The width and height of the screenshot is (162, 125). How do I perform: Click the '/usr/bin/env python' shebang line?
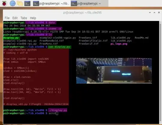point(20,50)
